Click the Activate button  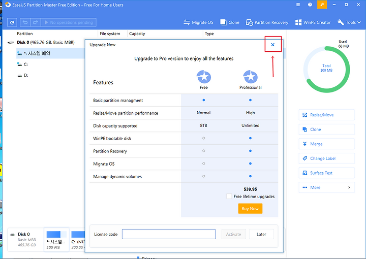233,234
